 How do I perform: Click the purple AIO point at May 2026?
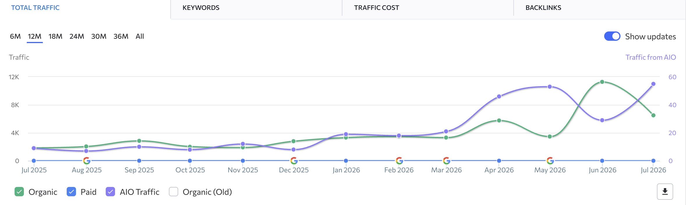click(550, 87)
